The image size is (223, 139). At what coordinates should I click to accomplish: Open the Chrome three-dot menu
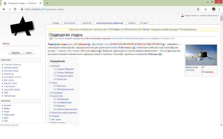click(x=219, y=9)
